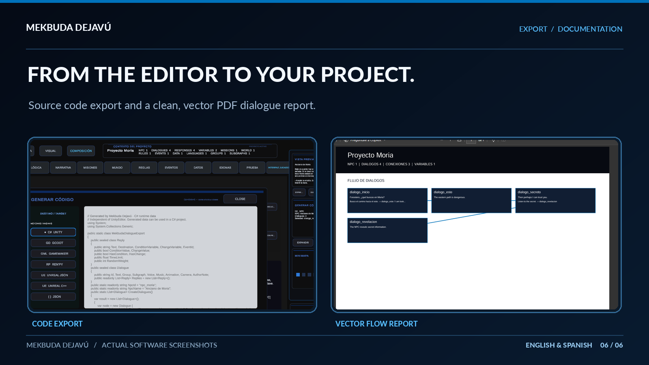Select the UE Unreal C++ target
The height and width of the screenshot is (365, 649).
pos(53,286)
